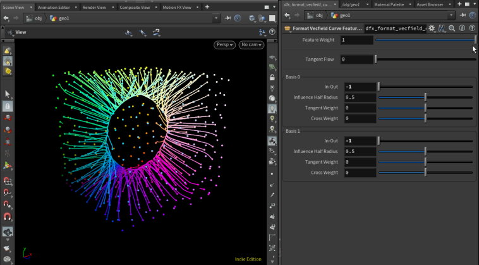The width and height of the screenshot is (479, 265).
Task: Click the Tangent Flow slider track
Action: point(425,59)
